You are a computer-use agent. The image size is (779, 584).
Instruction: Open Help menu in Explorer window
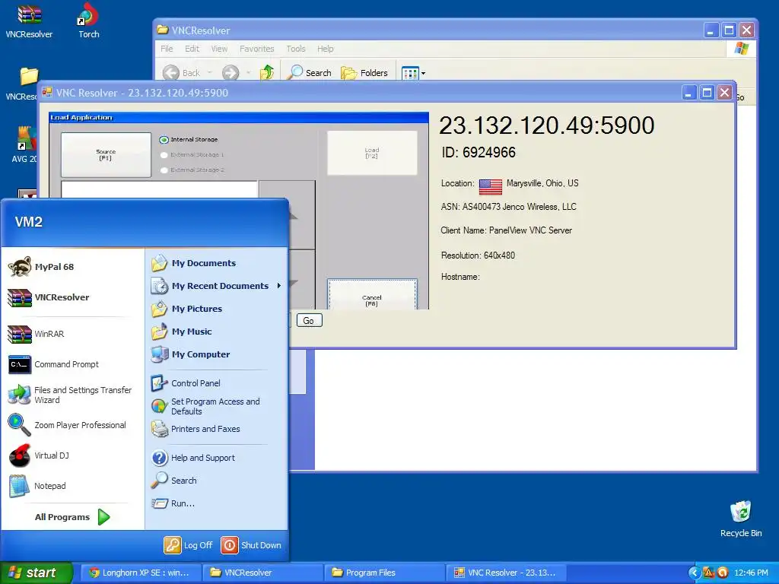[x=326, y=49]
